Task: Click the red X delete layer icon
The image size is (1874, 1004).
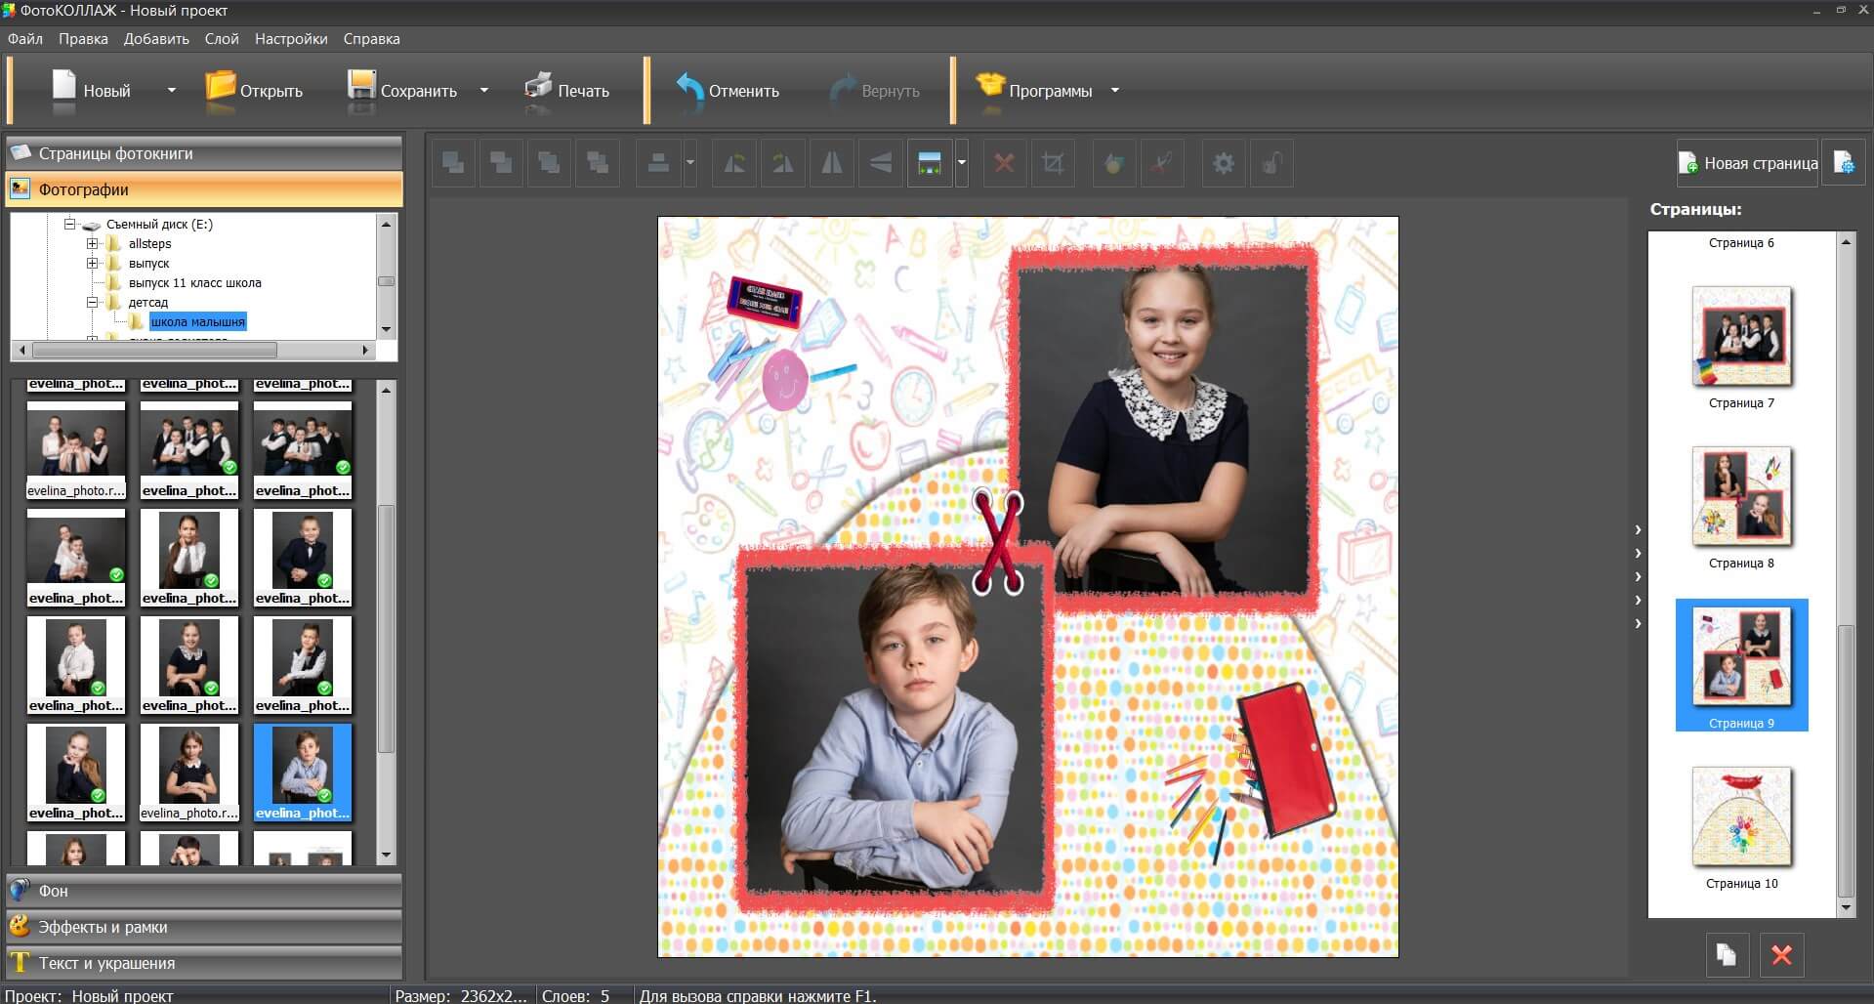Action: pyautogui.click(x=1004, y=163)
